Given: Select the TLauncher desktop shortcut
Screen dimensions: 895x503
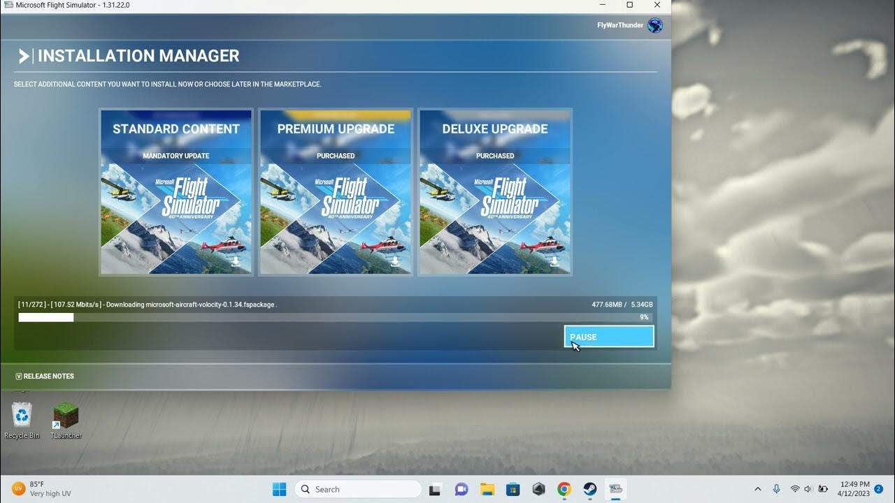Looking at the screenshot, I should (x=66, y=421).
